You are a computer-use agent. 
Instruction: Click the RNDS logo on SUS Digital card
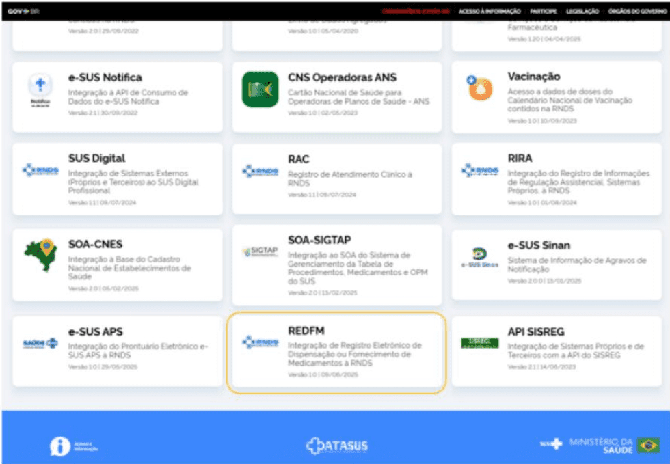(40, 170)
